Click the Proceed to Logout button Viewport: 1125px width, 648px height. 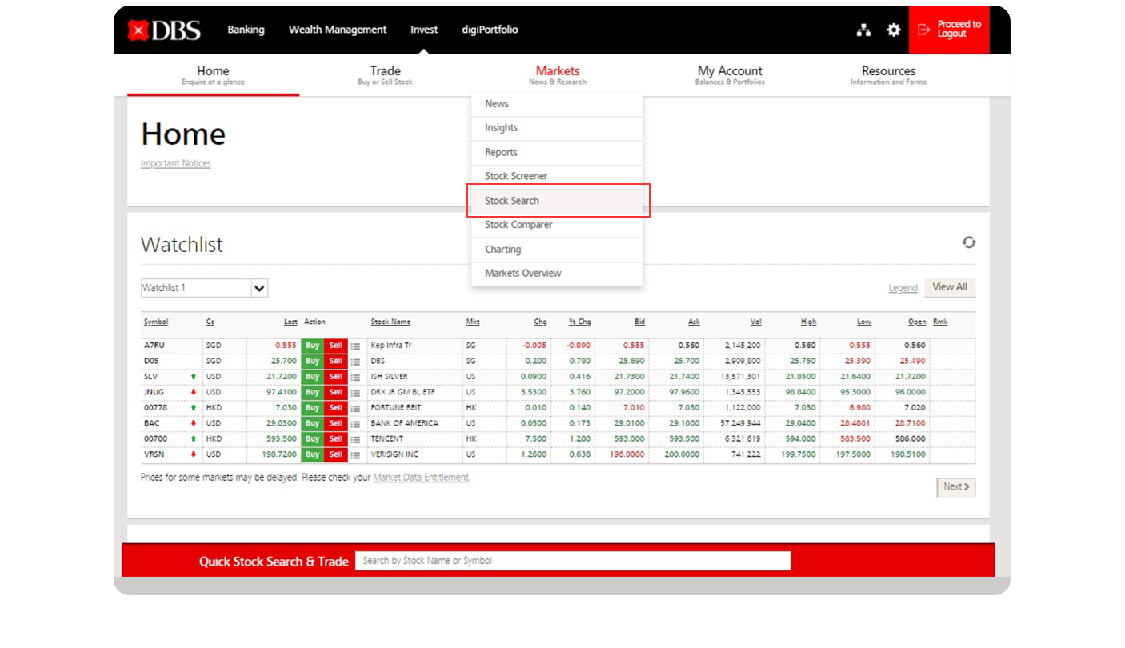pyautogui.click(x=949, y=30)
